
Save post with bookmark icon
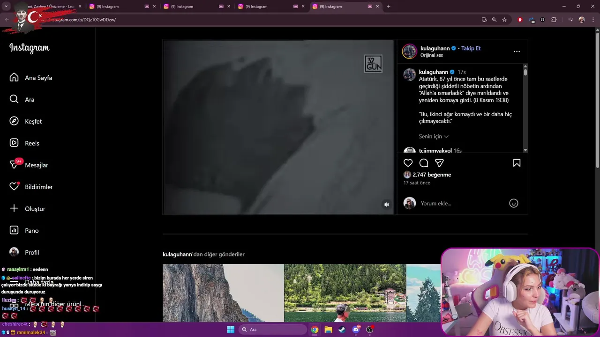point(517,163)
